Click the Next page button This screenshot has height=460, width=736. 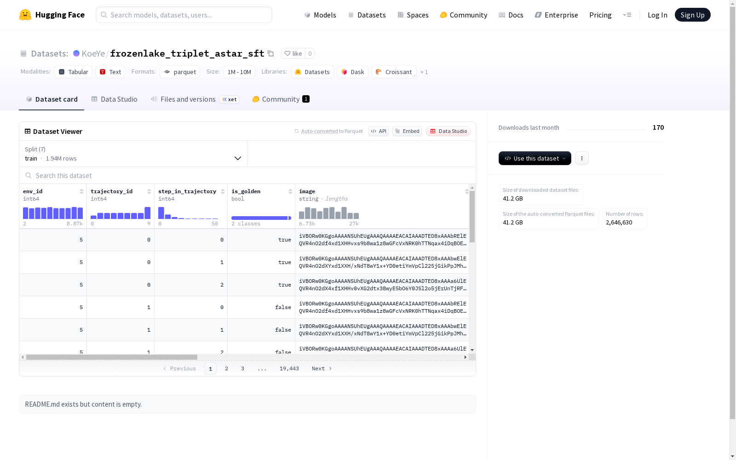click(322, 368)
